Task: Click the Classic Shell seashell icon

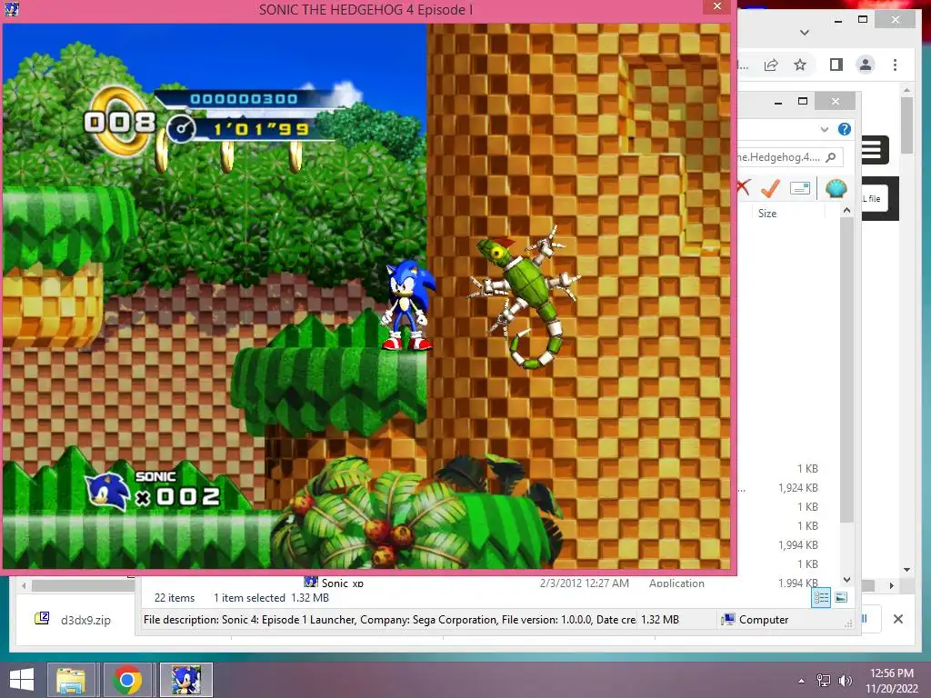Action: coord(836,188)
